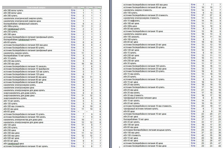223x148 pixels.
Task: Click the query 'ибп 30 ква стоимость'
Action: (x=133, y=95)
